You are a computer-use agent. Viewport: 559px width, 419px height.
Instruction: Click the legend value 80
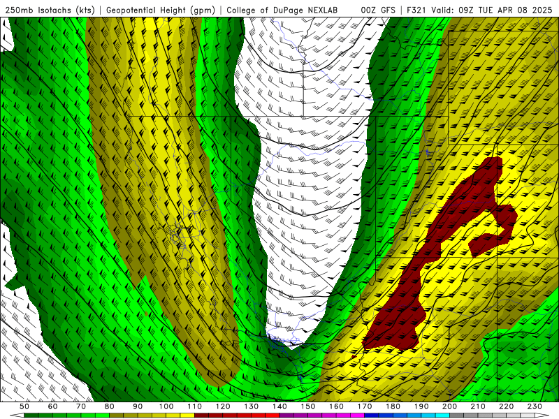[109, 406]
